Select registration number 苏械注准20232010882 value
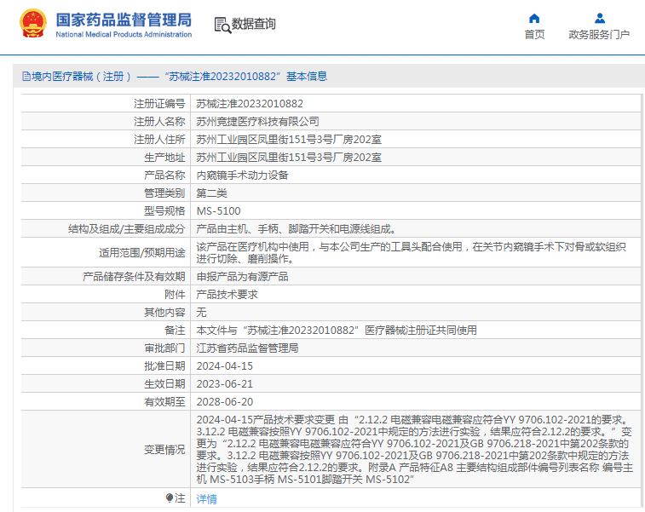645x512 pixels. pos(250,104)
